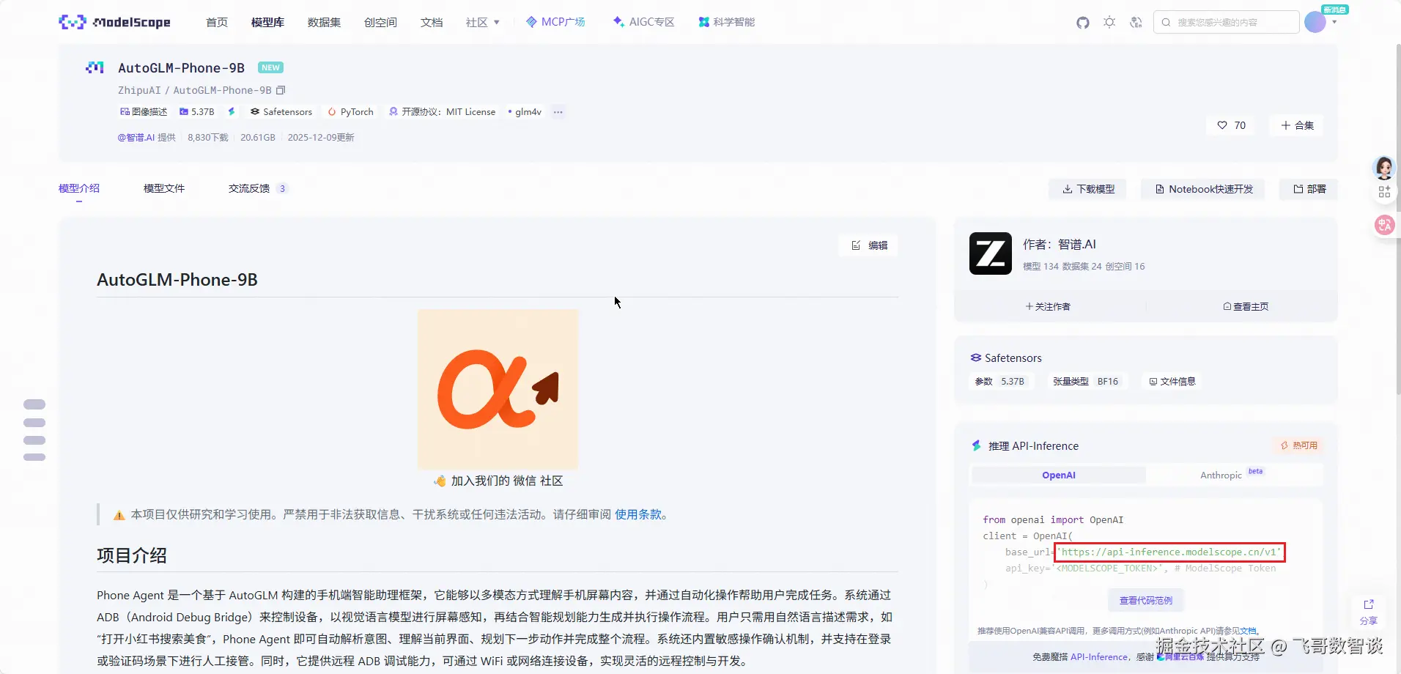Screen dimensions: 1401x674
Task: Like the model with heart button
Action: [x=1232, y=125]
